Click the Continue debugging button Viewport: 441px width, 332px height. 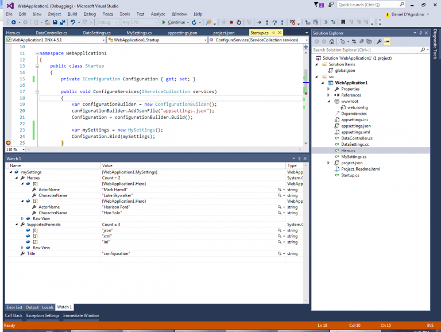pyautogui.click(x=173, y=22)
